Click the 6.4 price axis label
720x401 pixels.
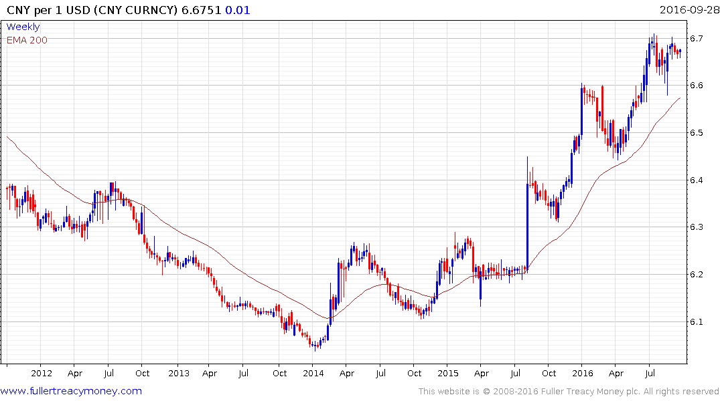pyautogui.click(x=697, y=180)
